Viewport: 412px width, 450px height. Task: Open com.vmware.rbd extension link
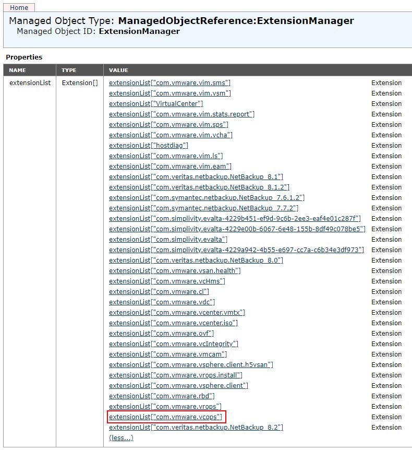point(162,396)
